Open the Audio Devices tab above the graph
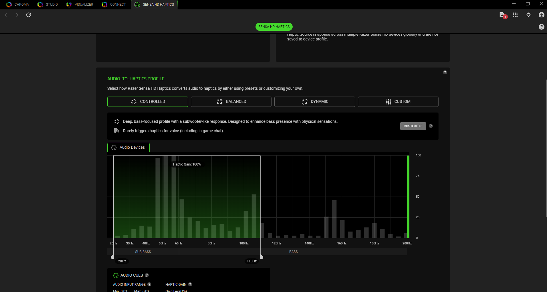 128,148
